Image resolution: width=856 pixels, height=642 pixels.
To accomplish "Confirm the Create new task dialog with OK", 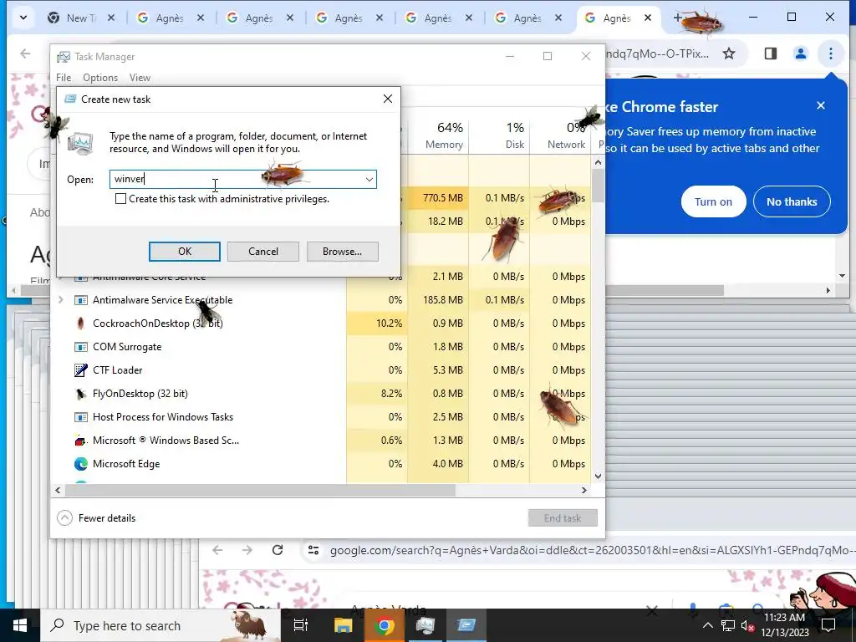I will coord(185,252).
